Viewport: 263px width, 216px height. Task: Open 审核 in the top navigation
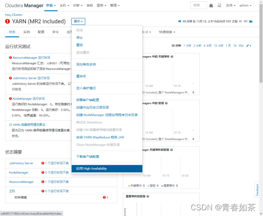[x=90, y=6]
